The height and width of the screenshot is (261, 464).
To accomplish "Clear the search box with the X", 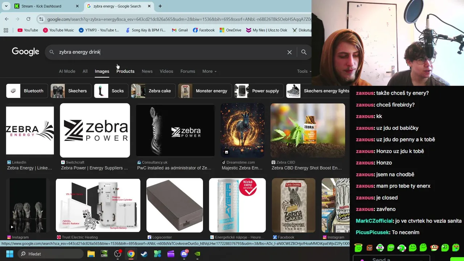I will [289, 52].
